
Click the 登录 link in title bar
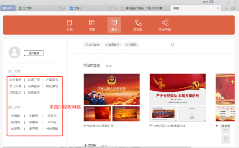coord(205,2)
